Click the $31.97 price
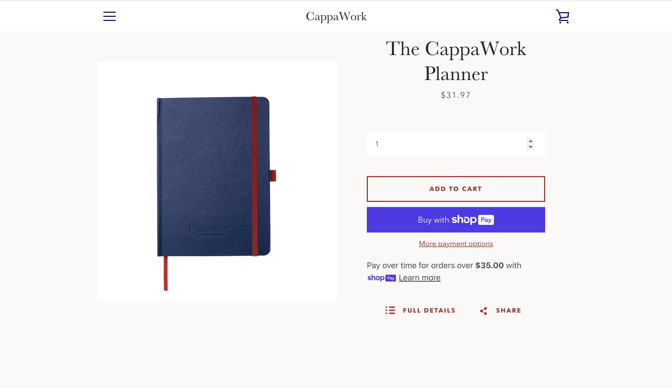Viewport: 672px width, 388px height. 455,95
